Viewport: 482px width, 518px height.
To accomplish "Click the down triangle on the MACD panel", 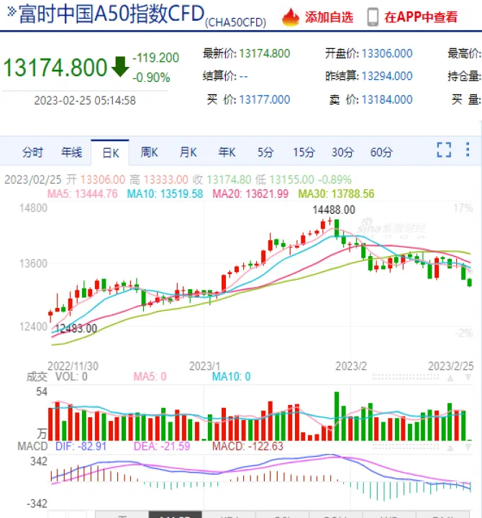I will pyautogui.click(x=468, y=447).
